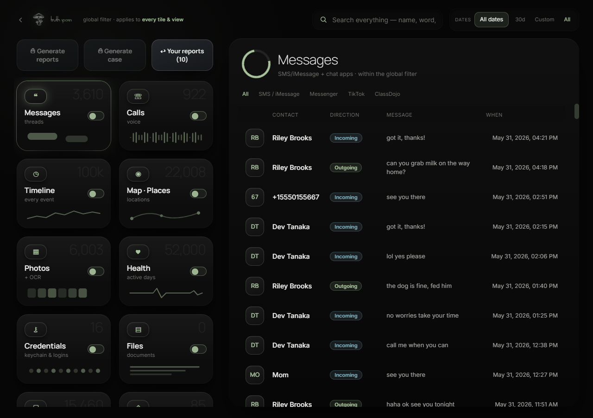Click message "call me when you can"
The height and width of the screenshot is (418, 593).
[417, 345]
